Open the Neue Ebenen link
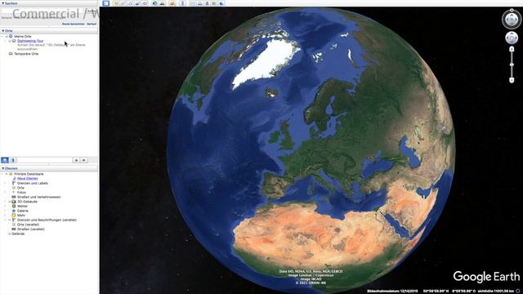This screenshot has width=523, height=294. coord(27,178)
